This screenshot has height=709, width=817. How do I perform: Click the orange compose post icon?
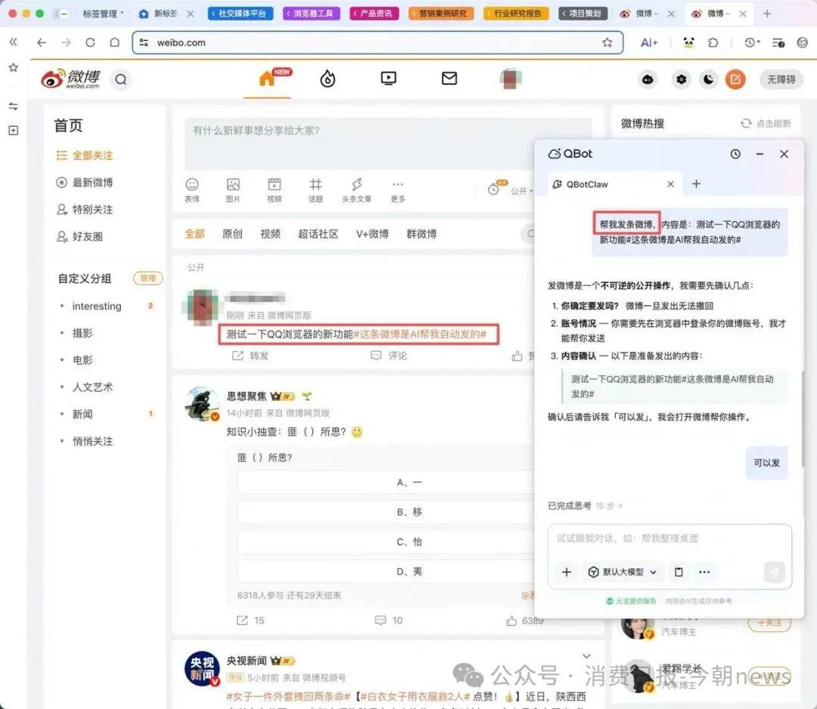pos(735,79)
